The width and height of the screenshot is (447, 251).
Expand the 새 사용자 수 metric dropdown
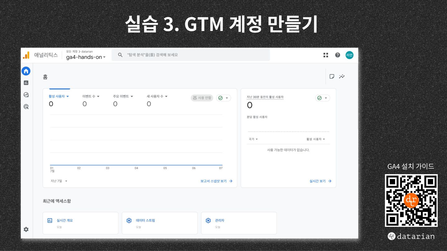pyautogui.click(x=157, y=96)
